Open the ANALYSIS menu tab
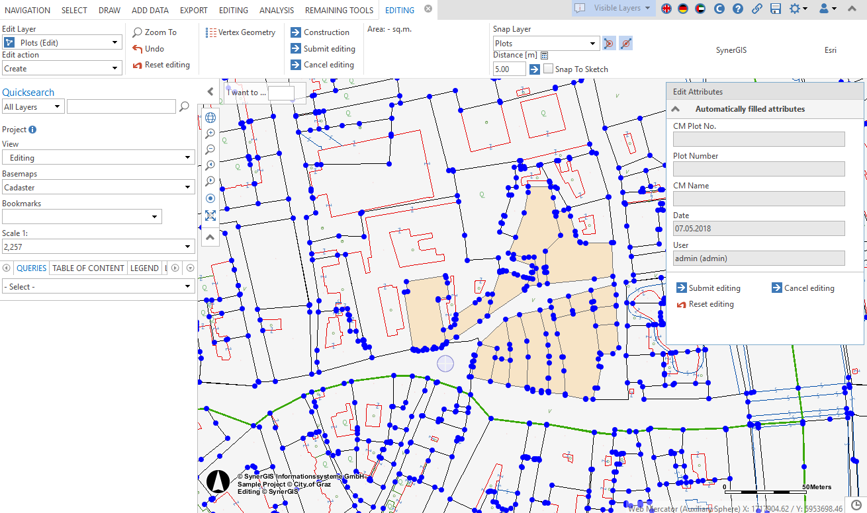 277,10
